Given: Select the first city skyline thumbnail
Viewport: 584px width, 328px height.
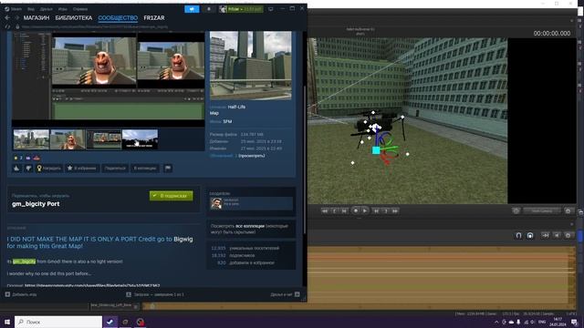Looking at the screenshot, I should pyautogui.click(x=31, y=139).
